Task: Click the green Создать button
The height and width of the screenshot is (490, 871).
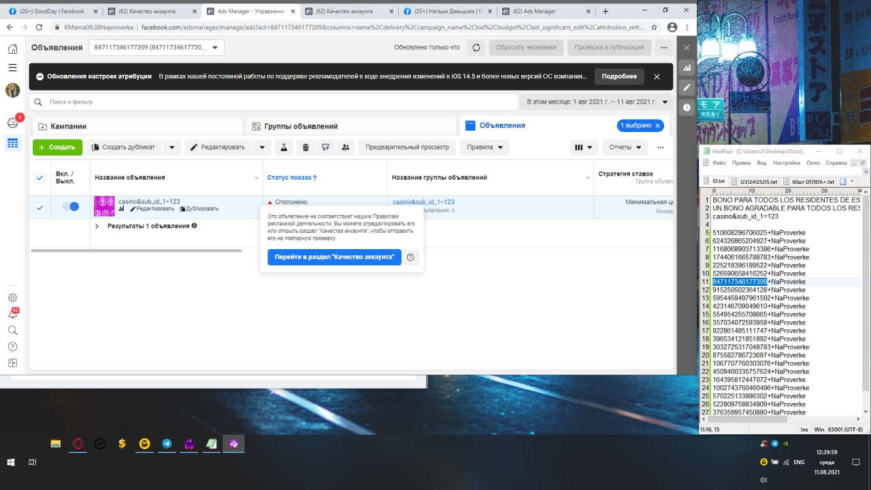Action: [x=57, y=147]
